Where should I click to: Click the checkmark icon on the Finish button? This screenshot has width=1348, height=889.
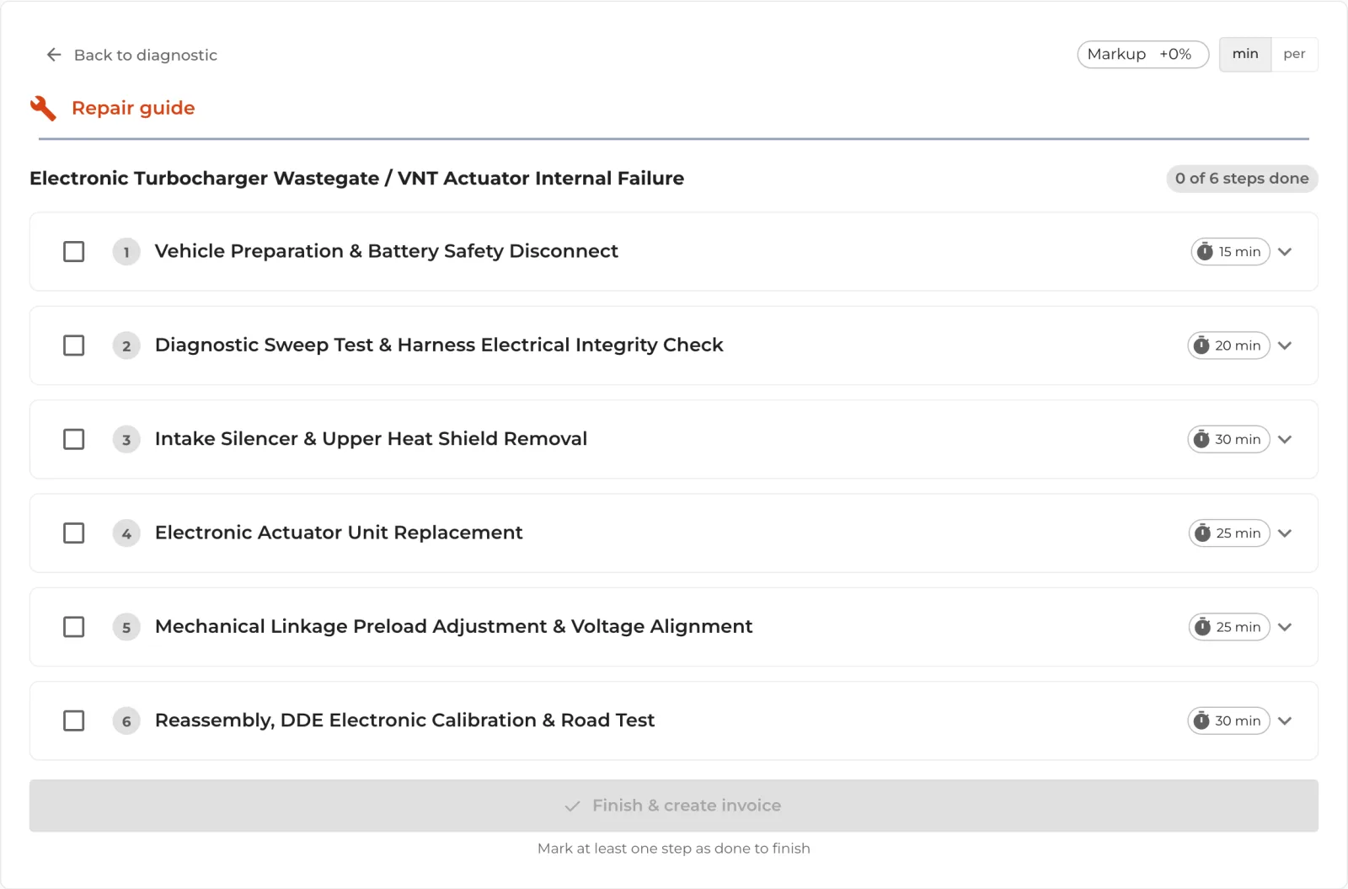tap(572, 806)
